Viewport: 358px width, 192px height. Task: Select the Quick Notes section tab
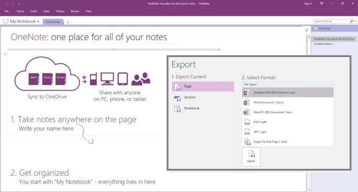coord(53,22)
